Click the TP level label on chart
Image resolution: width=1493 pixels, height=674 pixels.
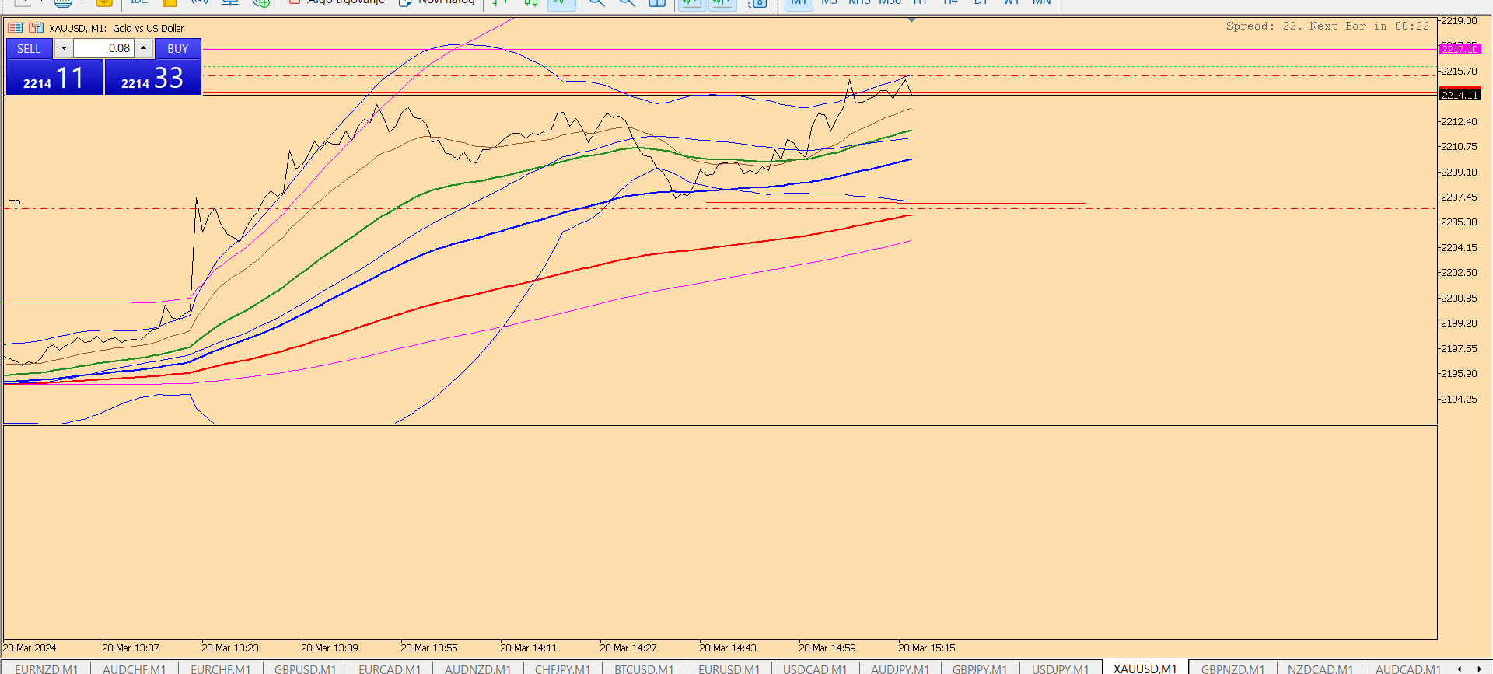pyautogui.click(x=15, y=204)
